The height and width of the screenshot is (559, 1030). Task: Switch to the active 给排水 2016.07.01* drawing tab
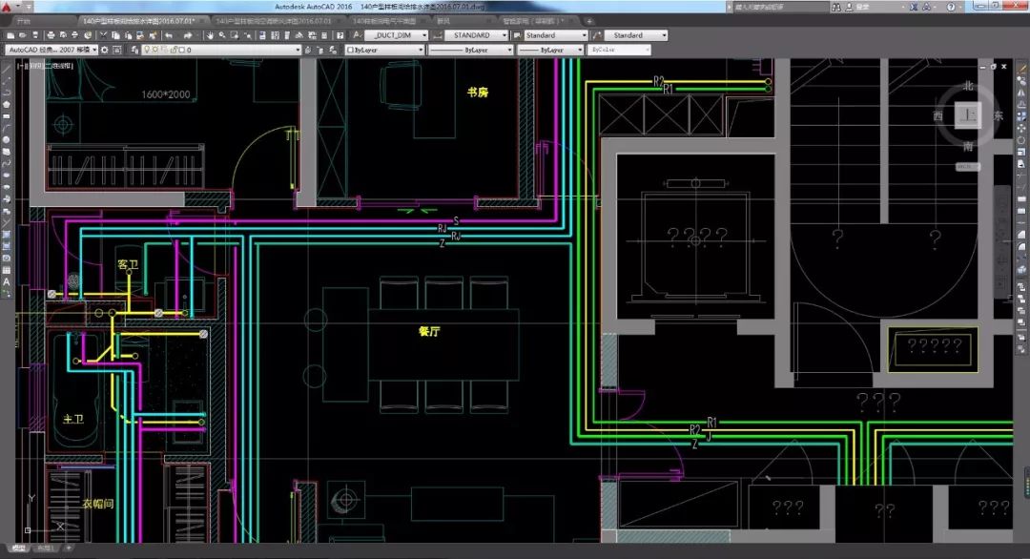click(x=139, y=21)
